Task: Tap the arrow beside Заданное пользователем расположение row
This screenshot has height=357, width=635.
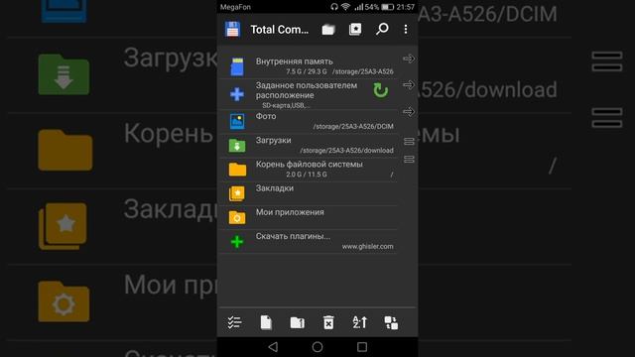Action: pyautogui.click(x=409, y=85)
